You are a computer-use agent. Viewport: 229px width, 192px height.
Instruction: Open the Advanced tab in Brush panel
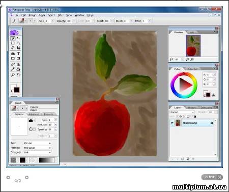tap(34, 114)
